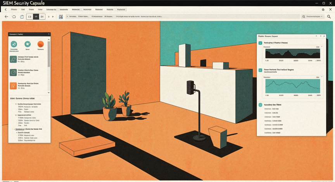
Task: Click the left panel vertical scrollbar thumb
Action: (x=49, y=54)
